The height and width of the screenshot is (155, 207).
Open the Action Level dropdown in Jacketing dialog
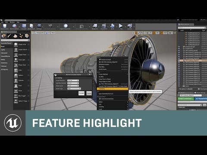73,86
